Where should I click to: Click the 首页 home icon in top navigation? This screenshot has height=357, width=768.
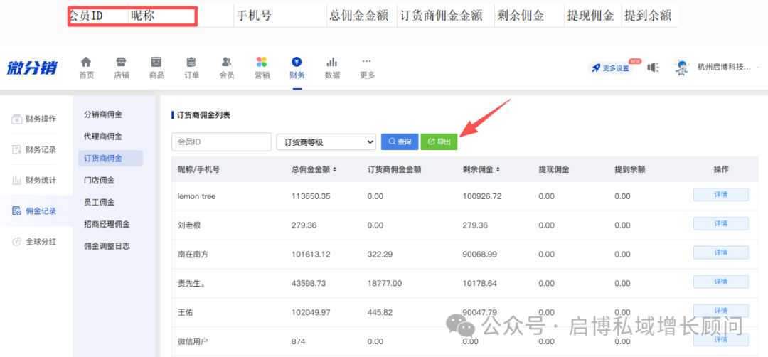pyautogui.click(x=86, y=63)
